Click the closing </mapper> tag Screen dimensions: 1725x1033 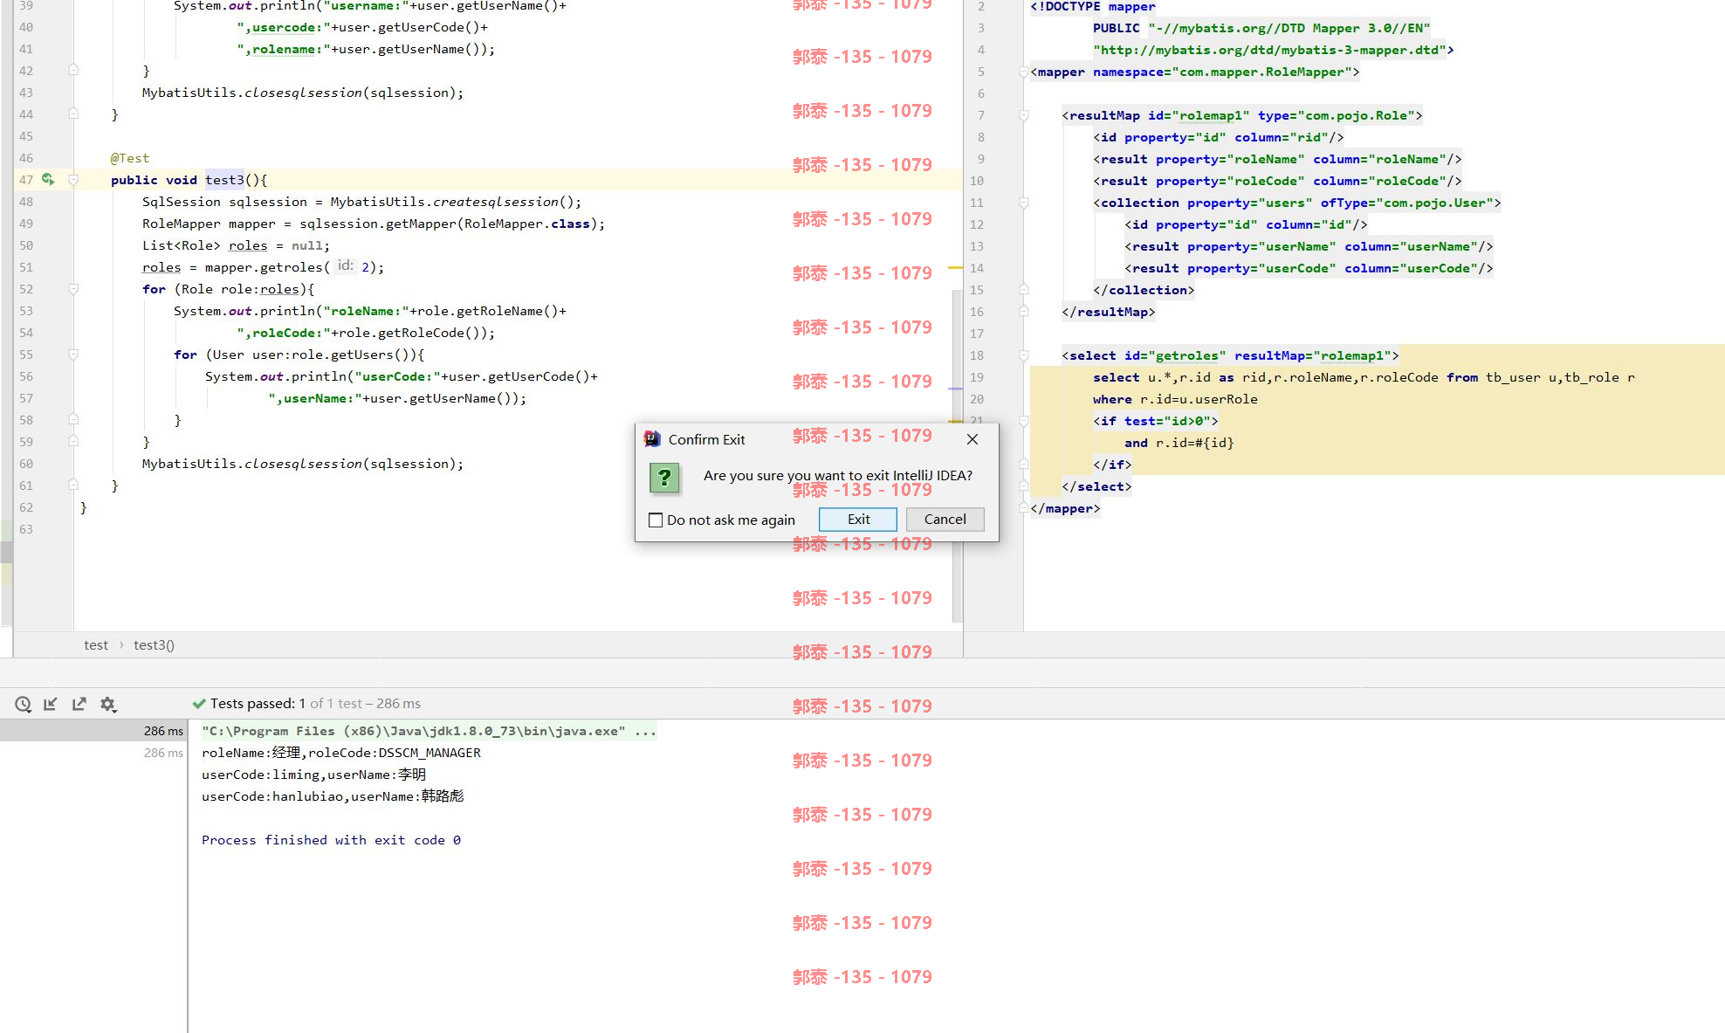click(1065, 508)
